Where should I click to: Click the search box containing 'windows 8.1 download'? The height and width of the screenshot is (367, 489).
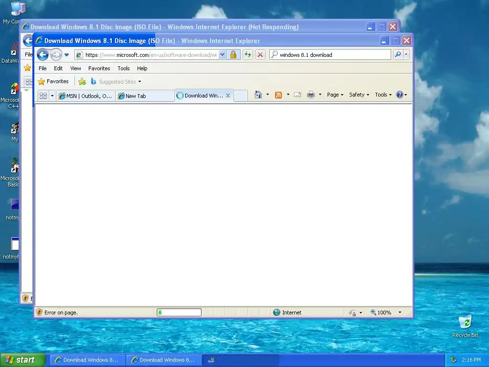tap(330, 54)
